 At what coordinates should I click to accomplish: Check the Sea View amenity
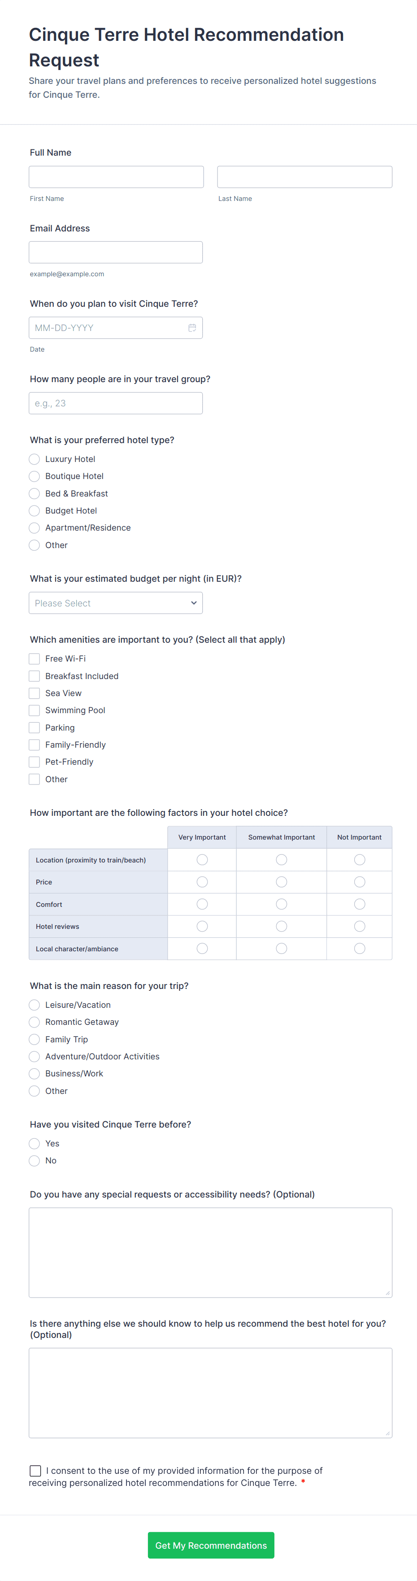tap(35, 693)
